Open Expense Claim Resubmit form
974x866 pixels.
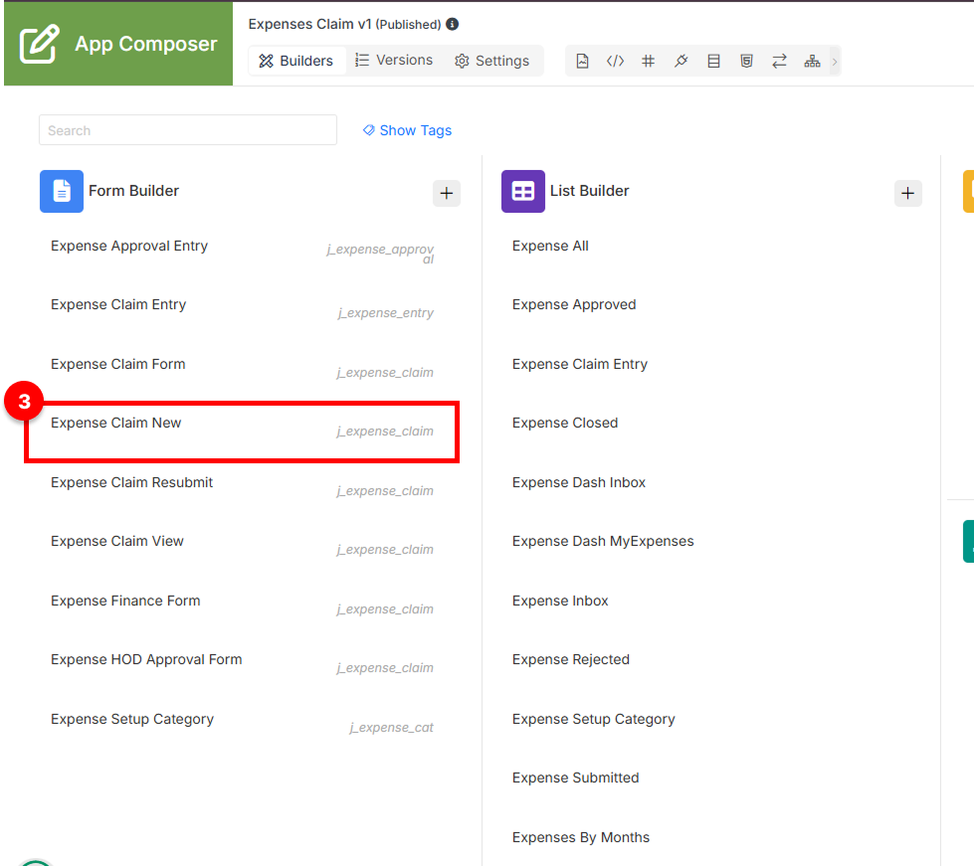tap(131, 482)
